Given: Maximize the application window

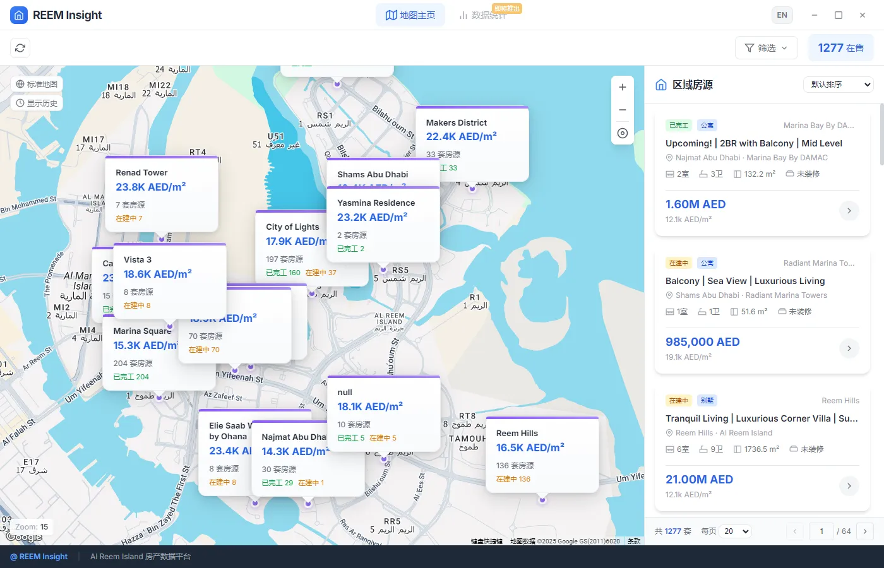Looking at the screenshot, I should (839, 15).
